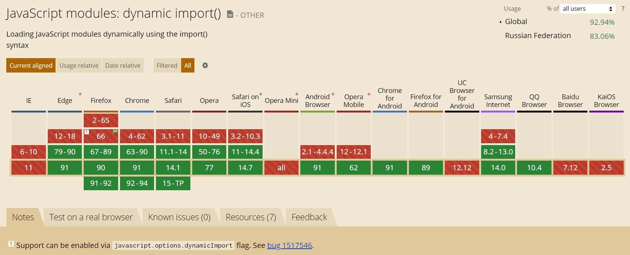Click the Baidu Browser column header

570,101
